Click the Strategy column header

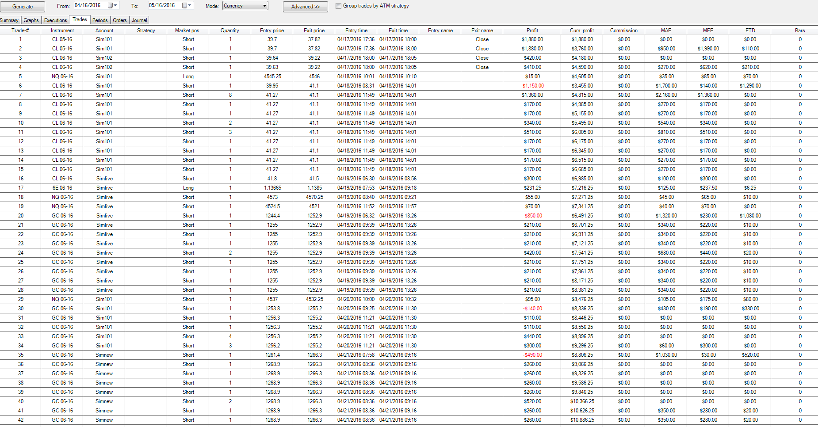point(146,30)
